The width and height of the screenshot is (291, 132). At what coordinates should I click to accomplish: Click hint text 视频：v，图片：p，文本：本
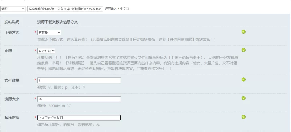61,87
